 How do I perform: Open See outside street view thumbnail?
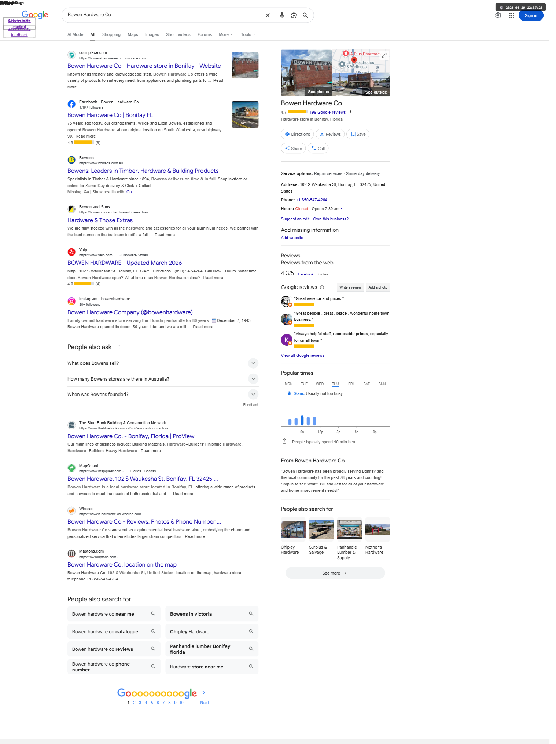pos(361,85)
